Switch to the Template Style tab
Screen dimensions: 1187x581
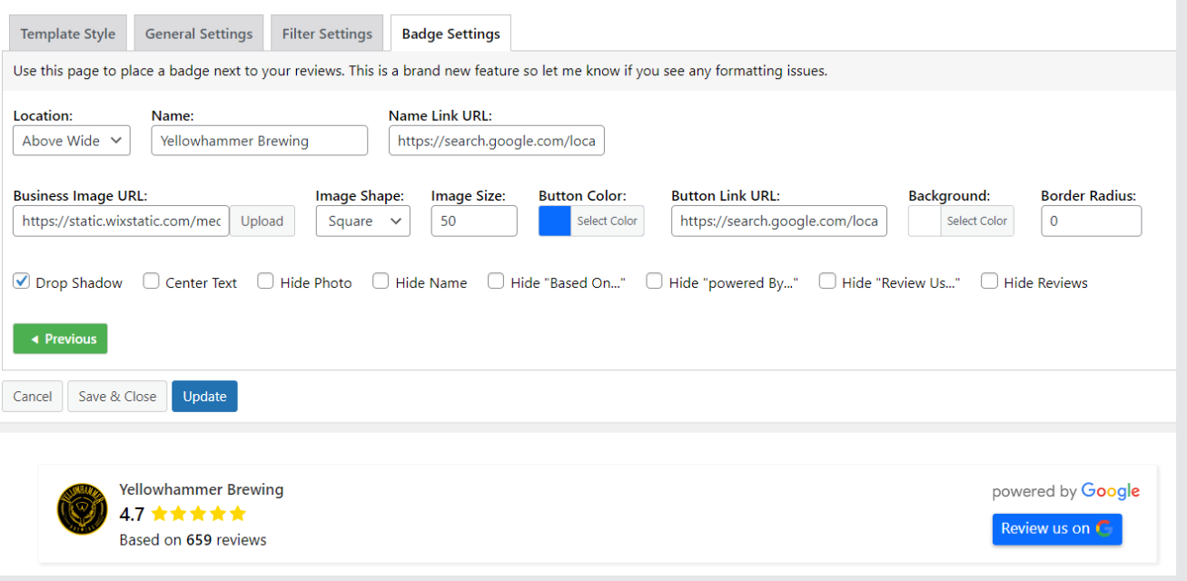[68, 34]
